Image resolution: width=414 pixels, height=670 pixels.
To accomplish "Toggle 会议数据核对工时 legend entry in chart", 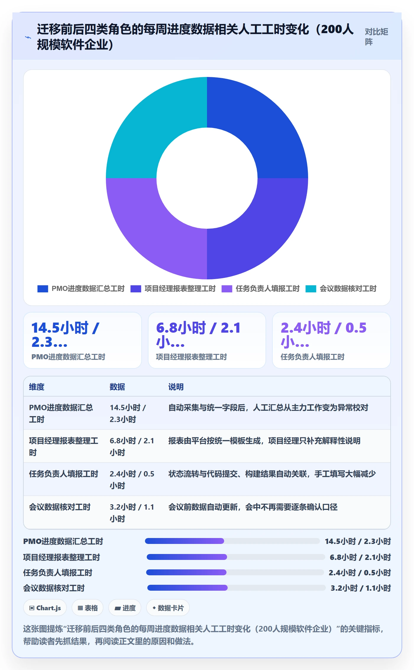I will (341, 289).
